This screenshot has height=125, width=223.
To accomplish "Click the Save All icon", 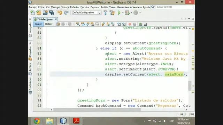I will (x=52, y=13).
